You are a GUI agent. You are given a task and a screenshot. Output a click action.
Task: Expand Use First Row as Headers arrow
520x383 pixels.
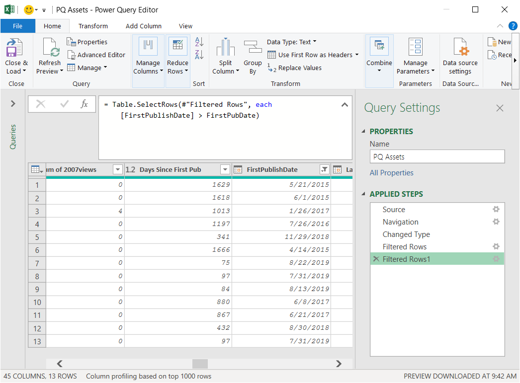tap(357, 54)
